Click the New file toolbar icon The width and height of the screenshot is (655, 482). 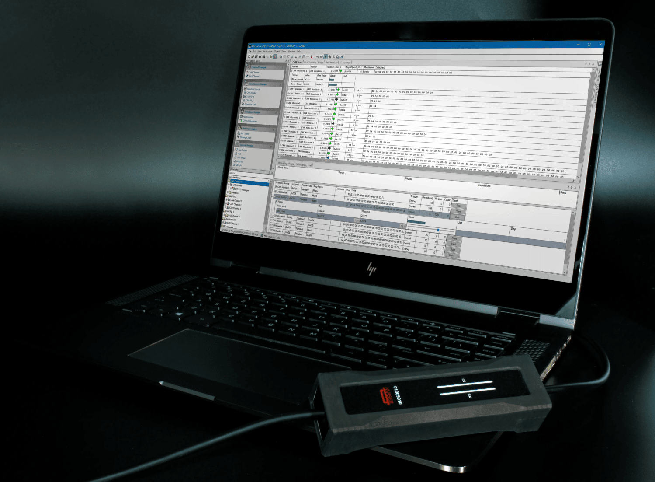(x=249, y=56)
